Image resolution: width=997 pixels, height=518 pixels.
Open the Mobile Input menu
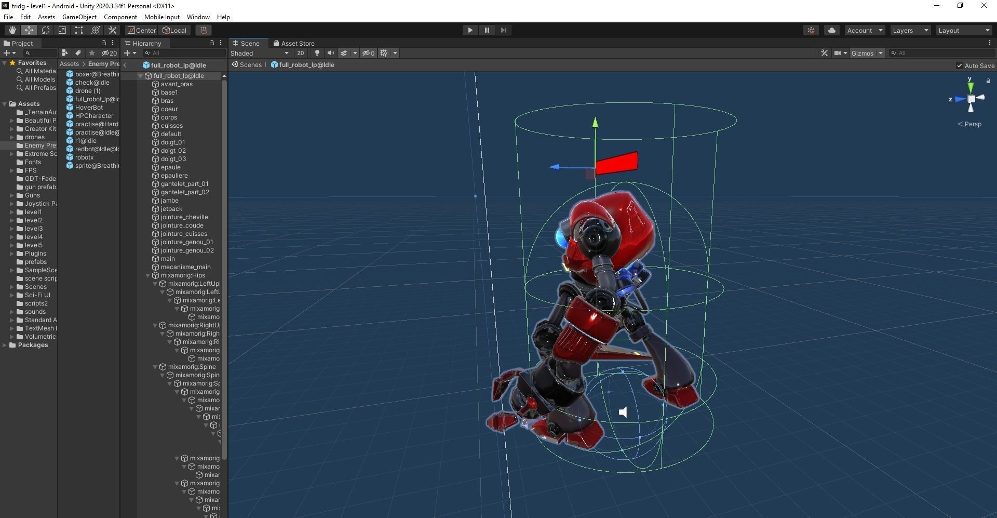pos(162,17)
